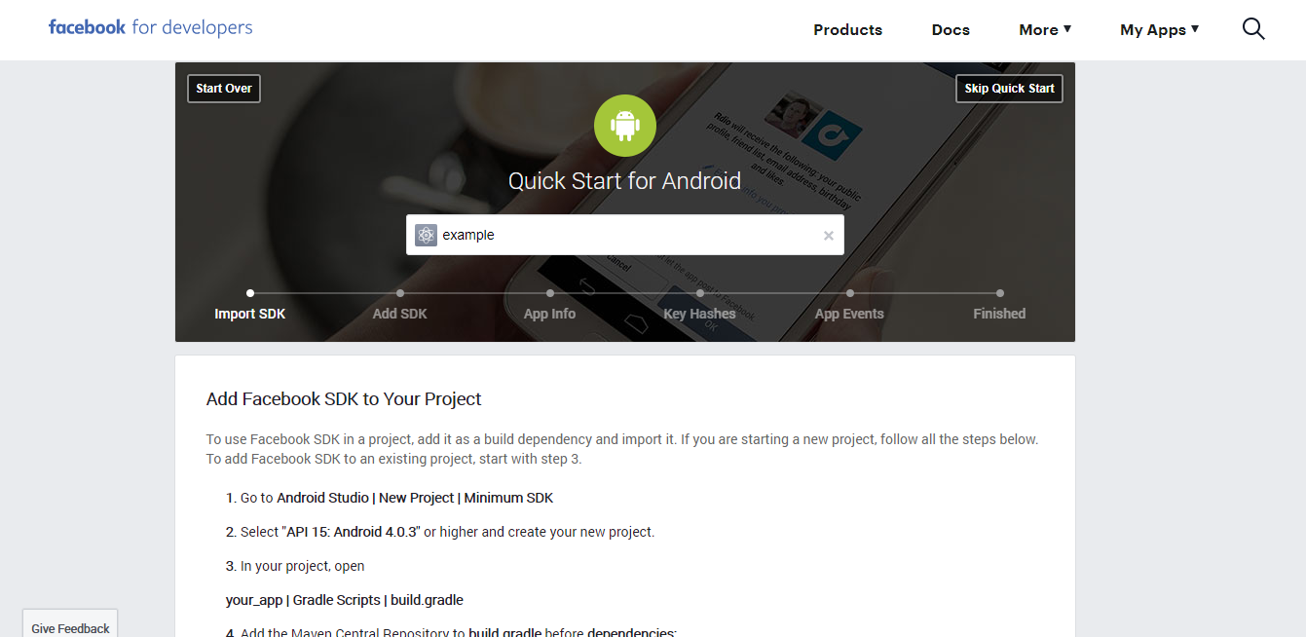This screenshot has height=637, width=1306.
Task: Click the example app atom icon
Action: (426, 235)
